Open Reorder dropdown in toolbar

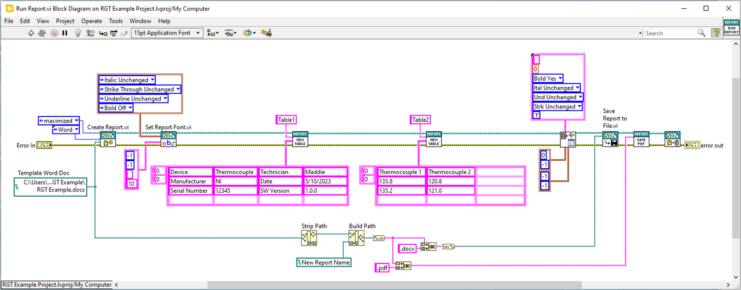coord(249,33)
